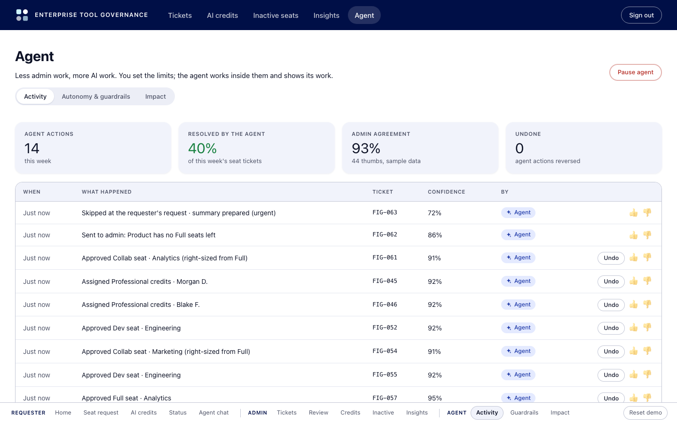Viewport: 677px width, 423px height.
Task: Open the Tickets page in top navigation
Action: [x=180, y=16]
